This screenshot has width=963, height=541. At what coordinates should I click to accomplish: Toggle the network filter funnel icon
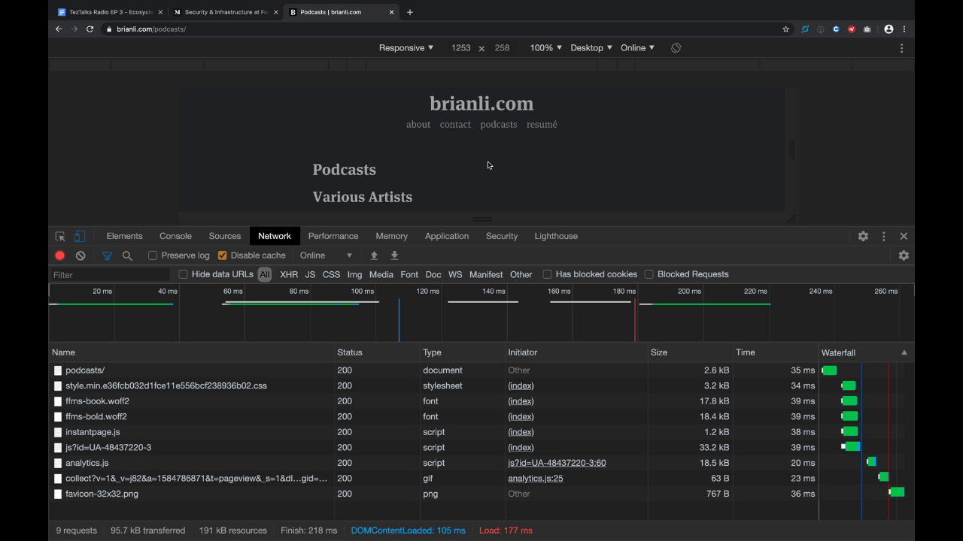(x=107, y=255)
